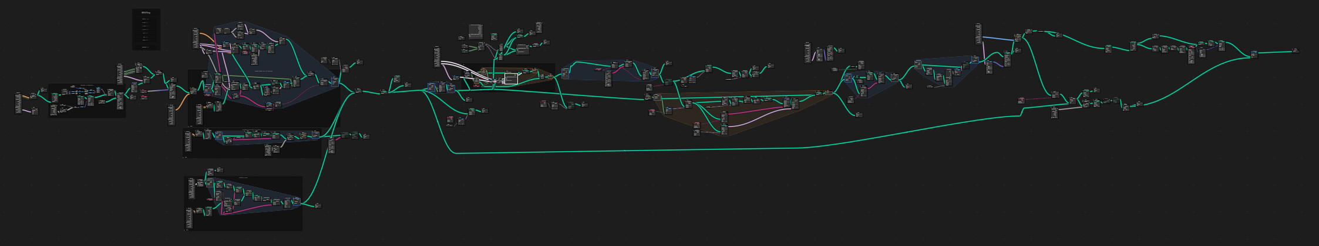
Task: Select the white-outlined active node
Action: pyautogui.click(x=511, y=78)
